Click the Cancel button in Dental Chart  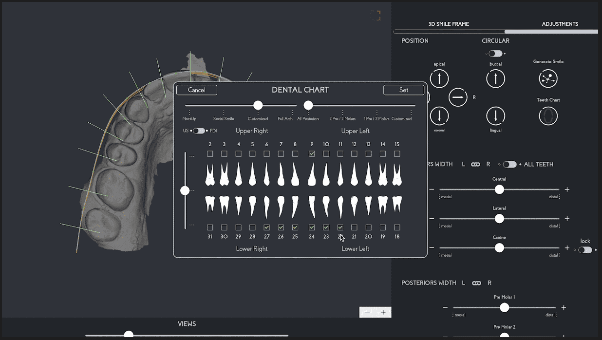(x=197, y=90)
